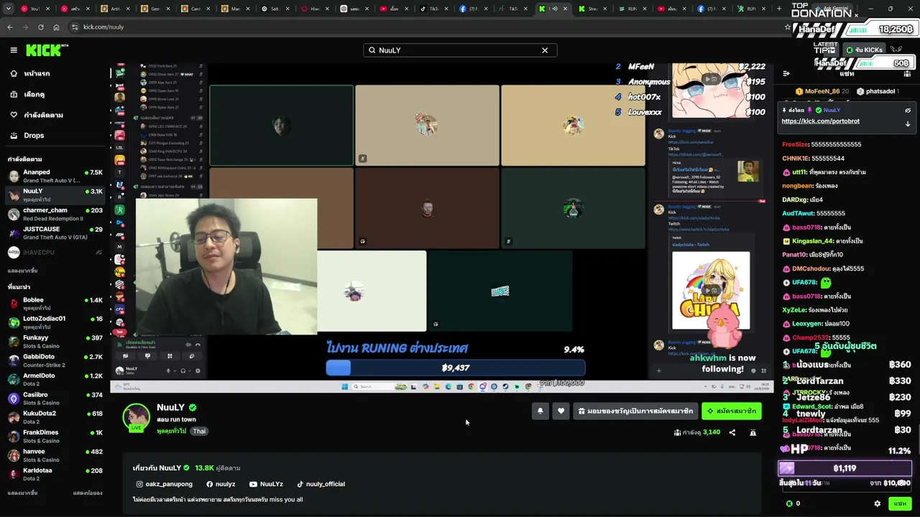Open charmer_cham channel in sidebar
The height and width of the screenshot is (517, 920).
(x=55, y=214)
